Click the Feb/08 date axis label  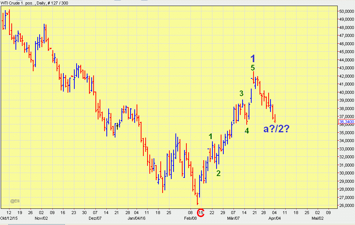point(190,218)
